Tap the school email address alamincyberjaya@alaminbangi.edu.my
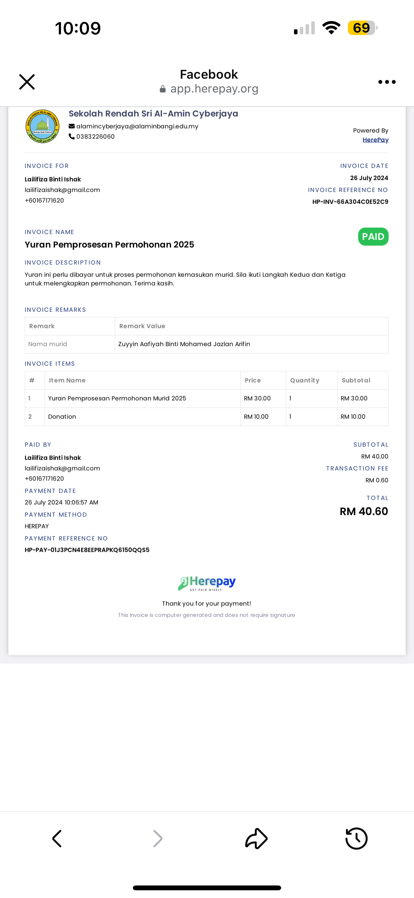414x898 pixels. (137, 126)
